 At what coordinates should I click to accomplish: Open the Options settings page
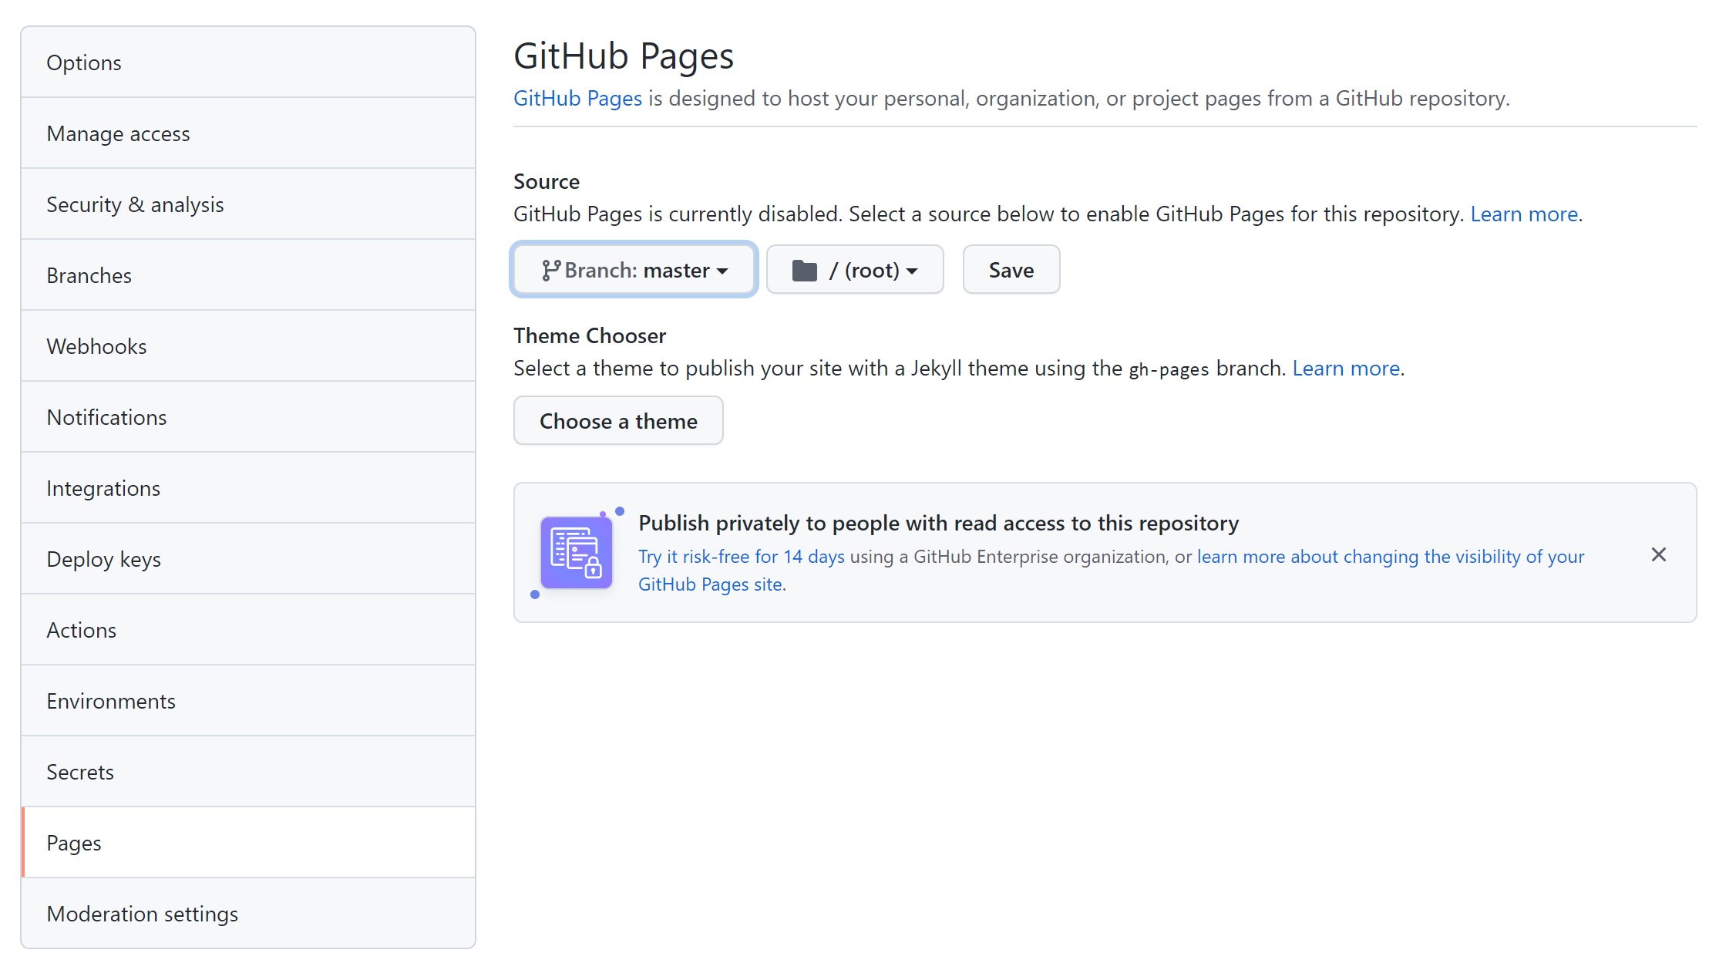[248, 62]
